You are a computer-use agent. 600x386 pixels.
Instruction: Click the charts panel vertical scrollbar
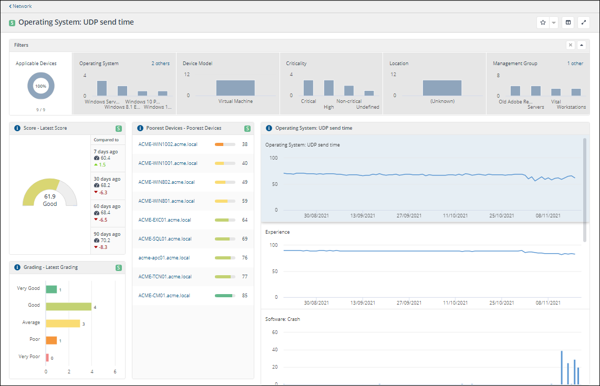[x=584, y=190]
